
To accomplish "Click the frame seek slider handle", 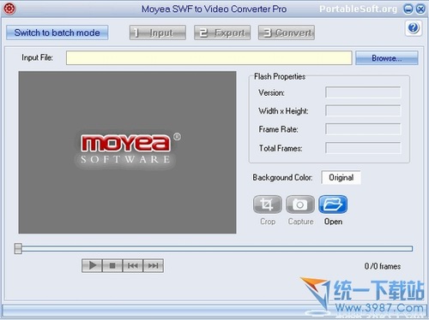I will 18,248.
